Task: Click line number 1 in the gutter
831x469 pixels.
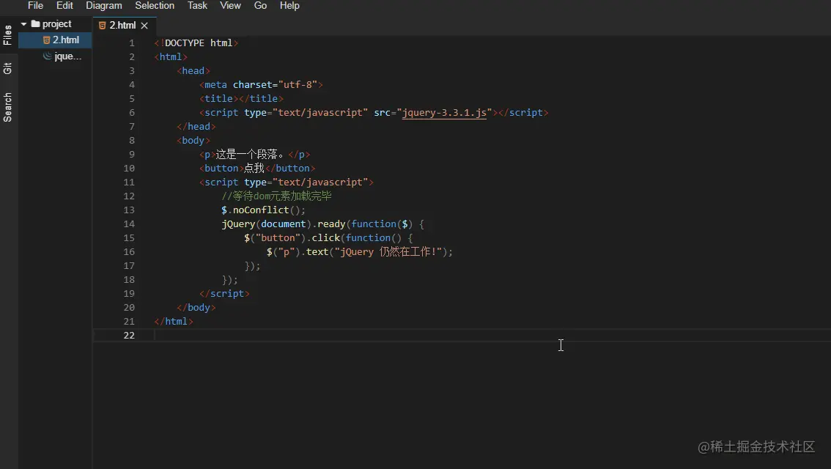Action: [131, 43]
